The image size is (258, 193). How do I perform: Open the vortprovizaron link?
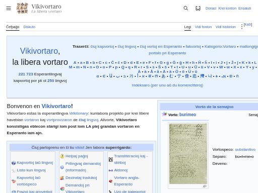pyautogui.click(x=59, y=120)
